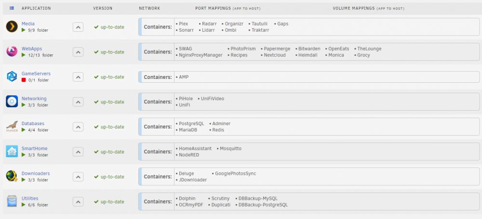Click up-to-date status in GameServers row
The width and height of the screenshot is (482, 219).
click(109, 77)
